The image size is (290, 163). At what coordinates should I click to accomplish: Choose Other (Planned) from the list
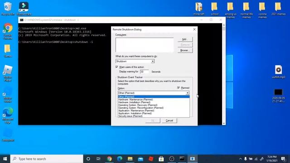pyautogui.click(x=154, y=96)
